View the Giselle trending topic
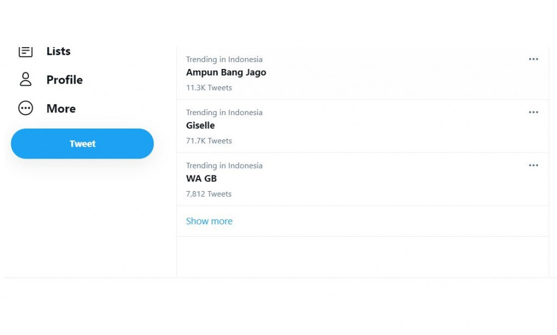557x335 pixels. pos(200,125)
